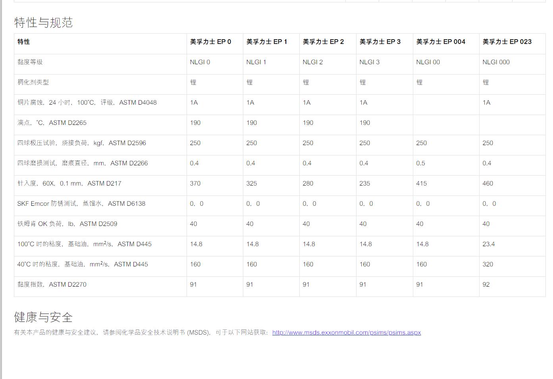
Task: Select the 280 penetration value
Action: [x=308, y=183]
